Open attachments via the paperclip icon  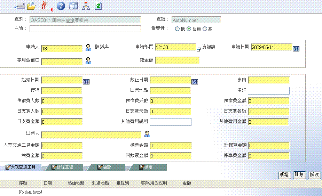44,6
